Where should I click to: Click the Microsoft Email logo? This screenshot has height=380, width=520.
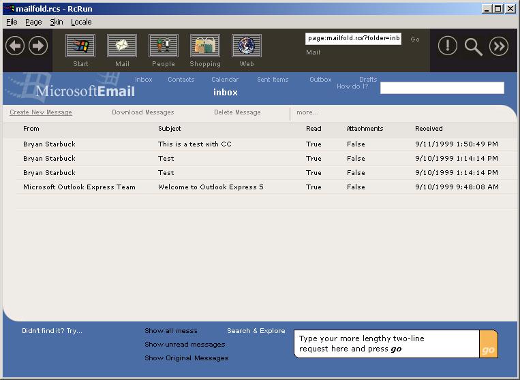pyautogui.click(x=85, y=91)
